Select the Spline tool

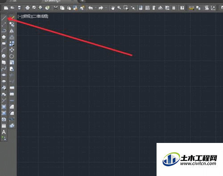click(x=4, y=69)
